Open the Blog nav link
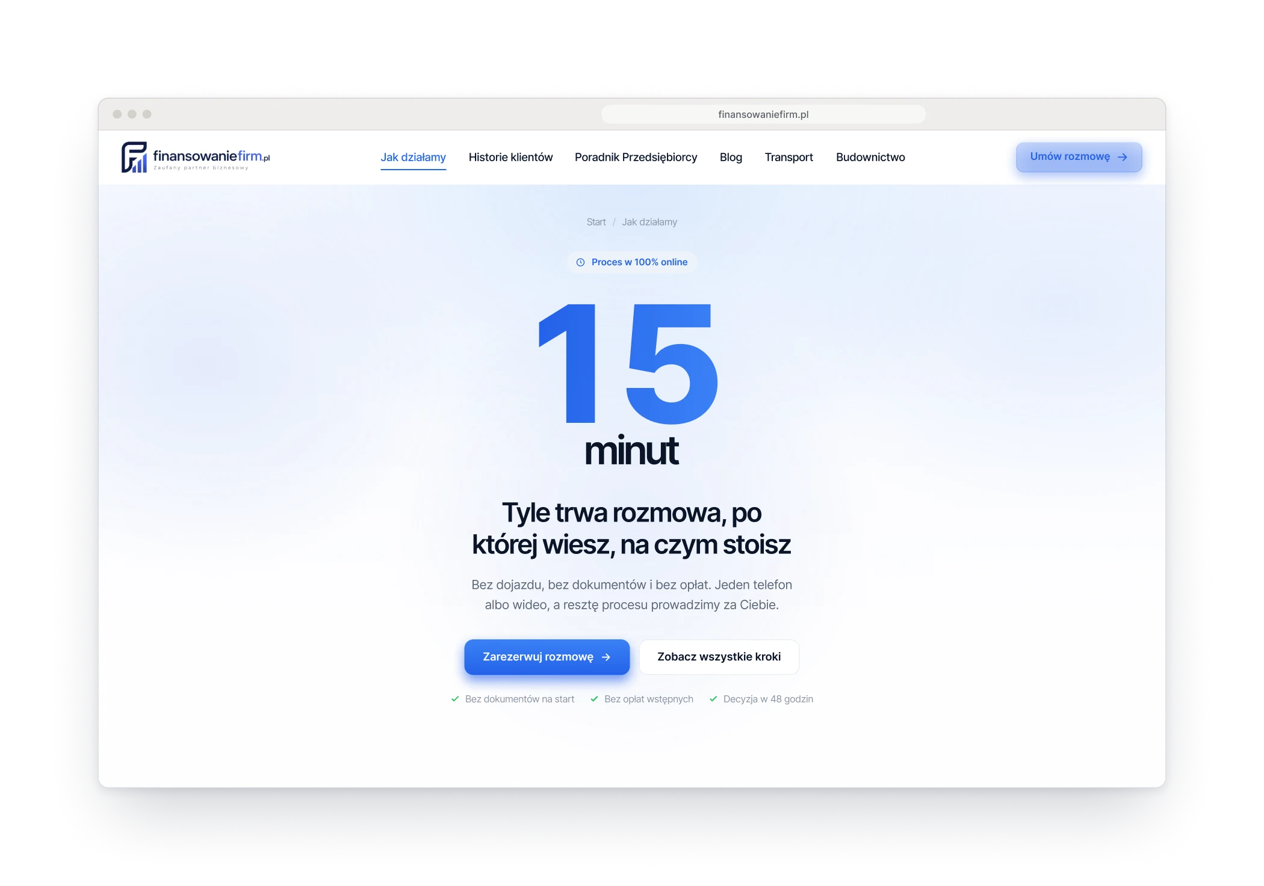The height and width of the screenshot is (886, 1264). point(731,158)
